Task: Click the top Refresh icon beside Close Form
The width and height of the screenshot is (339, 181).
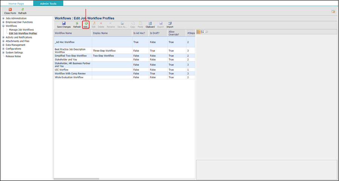Action: (x=23, y=9)
